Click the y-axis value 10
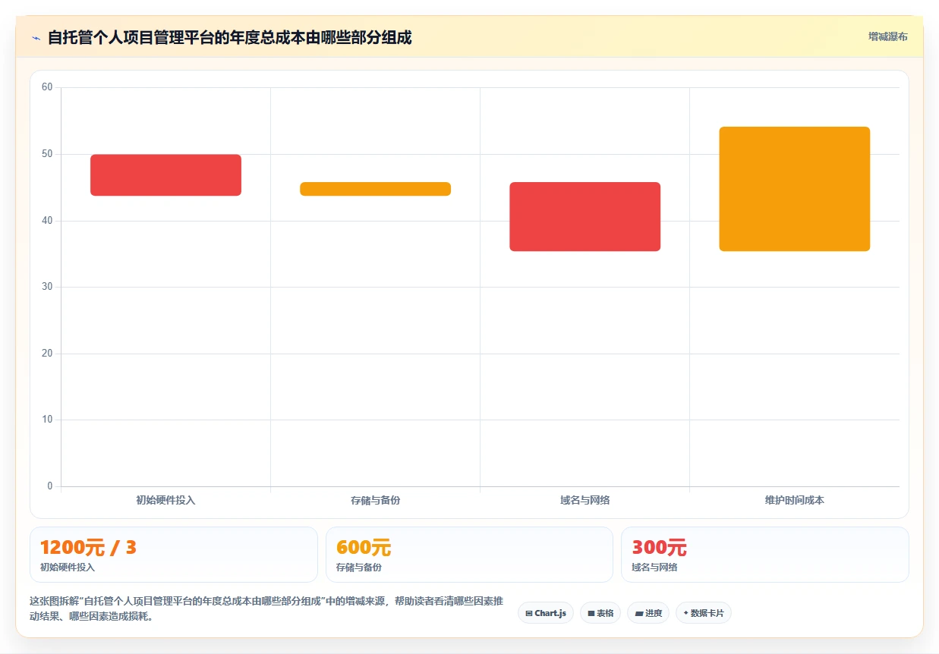This screenshot has height=654, width=939. coord(47,420)
